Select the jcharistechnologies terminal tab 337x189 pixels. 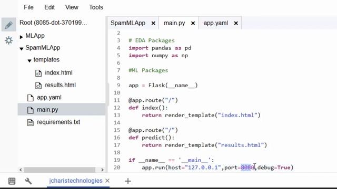pos(76,181)
